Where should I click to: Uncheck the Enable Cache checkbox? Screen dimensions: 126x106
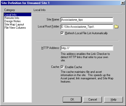click(62, 67)
